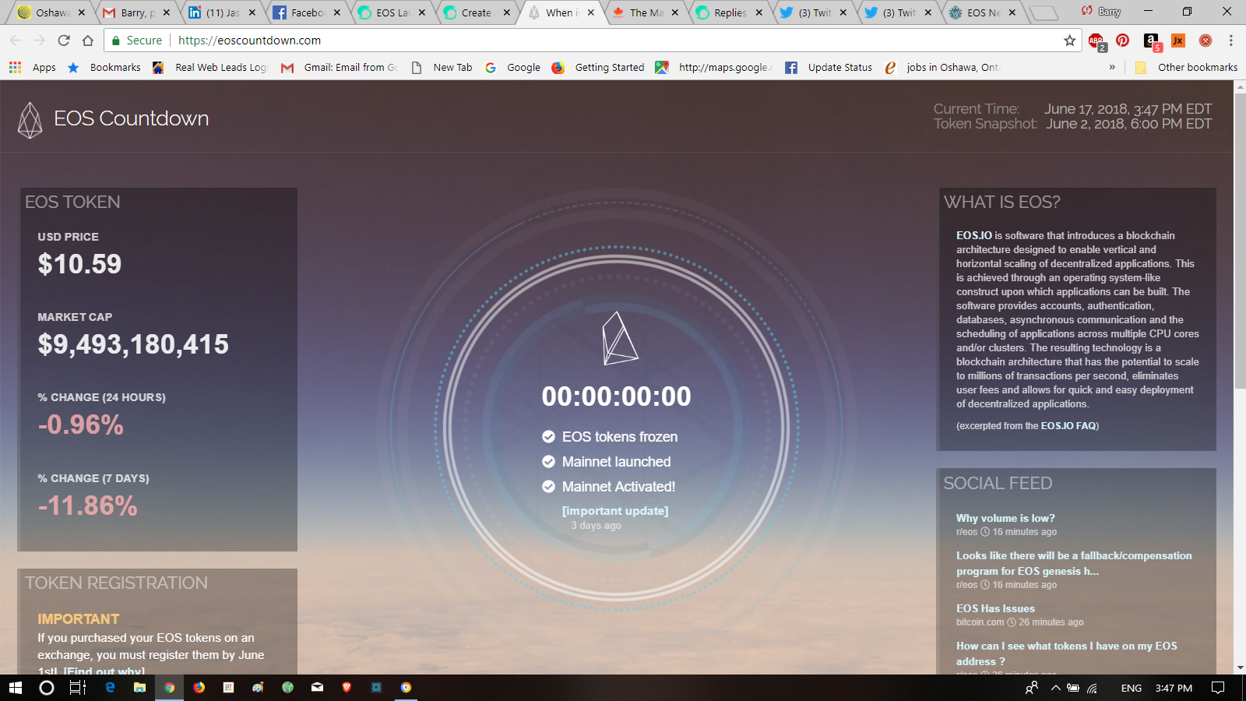Switch to the Gmail Barry tab

pos(136,12)
